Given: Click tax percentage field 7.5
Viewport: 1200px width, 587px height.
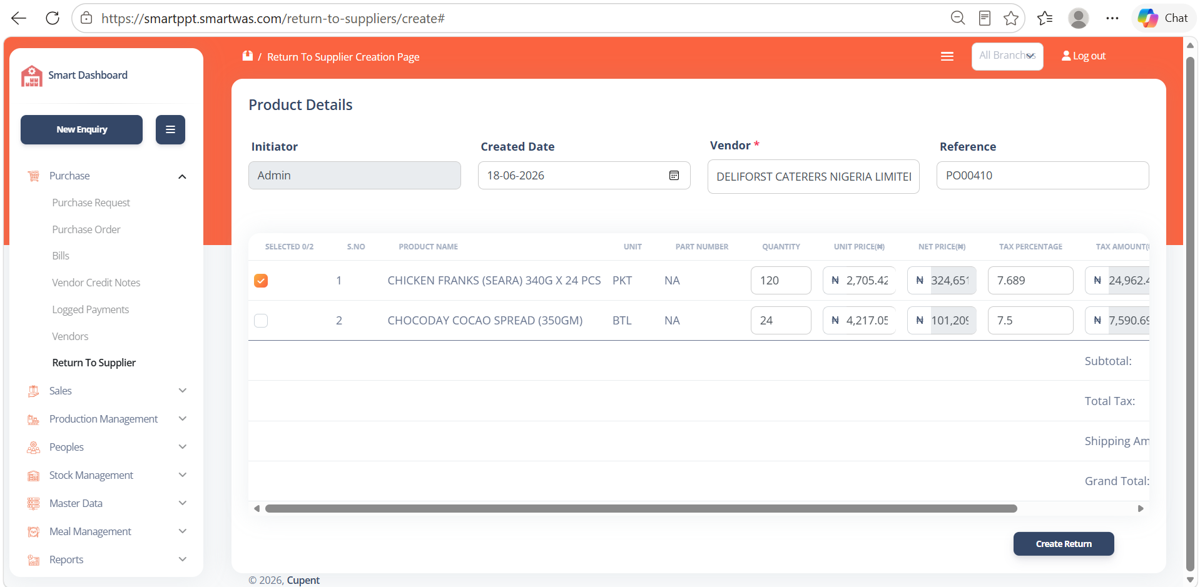Looking at the screenshot, I should point(1030,321).
